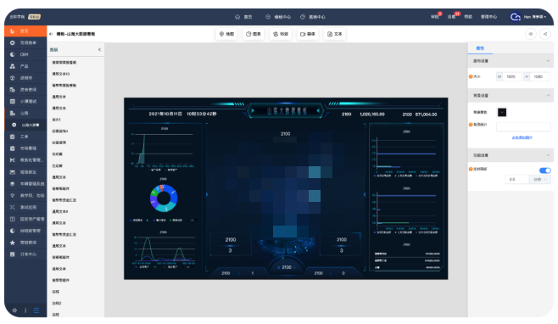Open the chart (图表) component menu
The image size is (558, 324).
pyautogui.click(x=254, y=34)
